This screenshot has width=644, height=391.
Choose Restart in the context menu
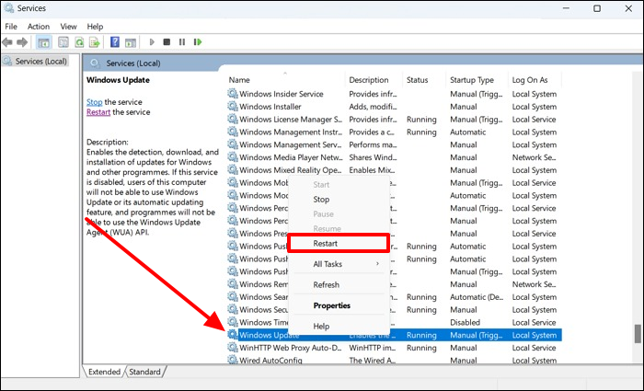coord(336,244)
